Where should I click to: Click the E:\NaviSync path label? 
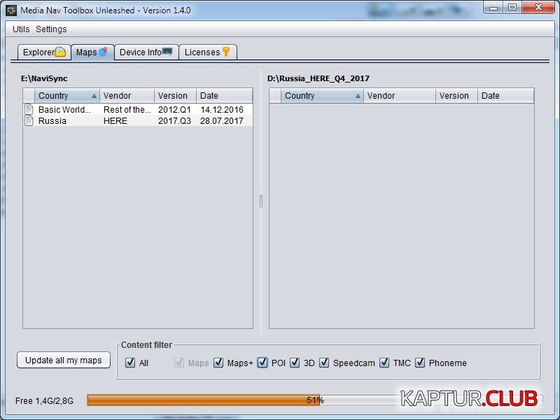coord(44,78)
